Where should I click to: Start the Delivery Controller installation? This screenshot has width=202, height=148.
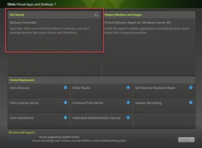pyautogui.click(x=23, y=23)
